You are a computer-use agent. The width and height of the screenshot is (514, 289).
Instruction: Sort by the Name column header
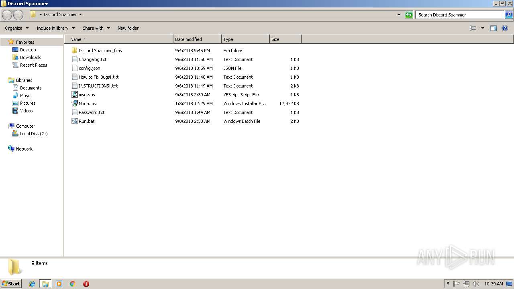click(118, 39)
